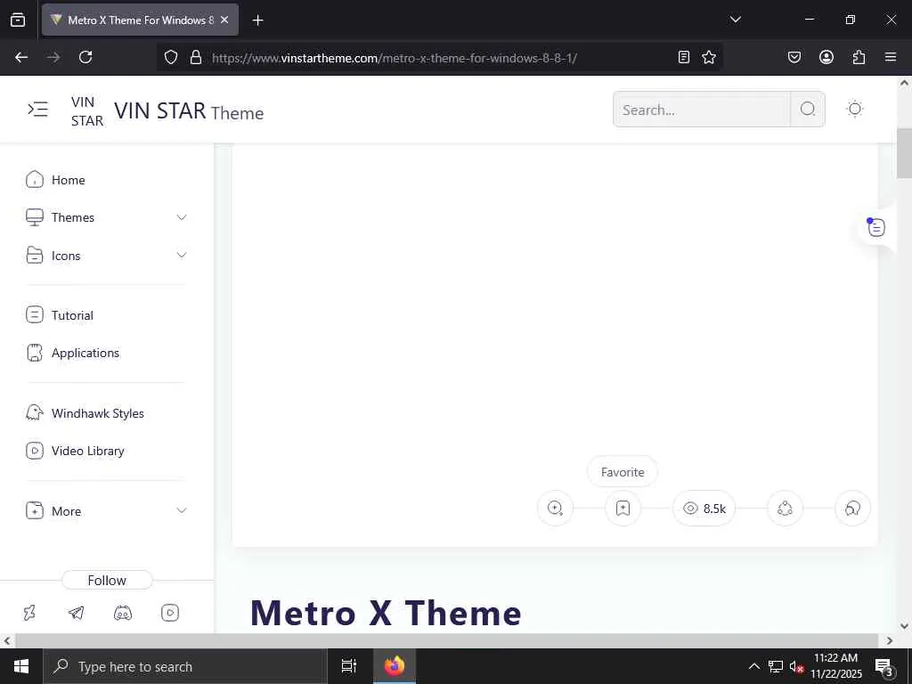Open a new tab with plus button

pos(257,20)
